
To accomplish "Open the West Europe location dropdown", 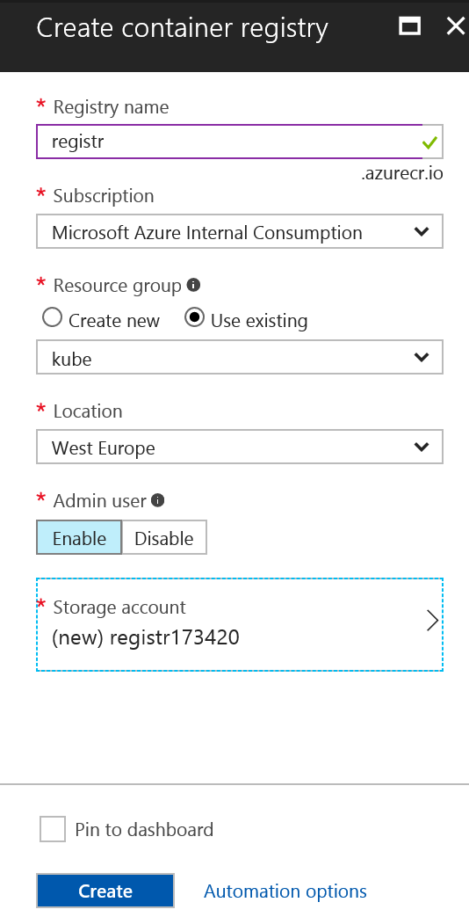I will point(240,447).
